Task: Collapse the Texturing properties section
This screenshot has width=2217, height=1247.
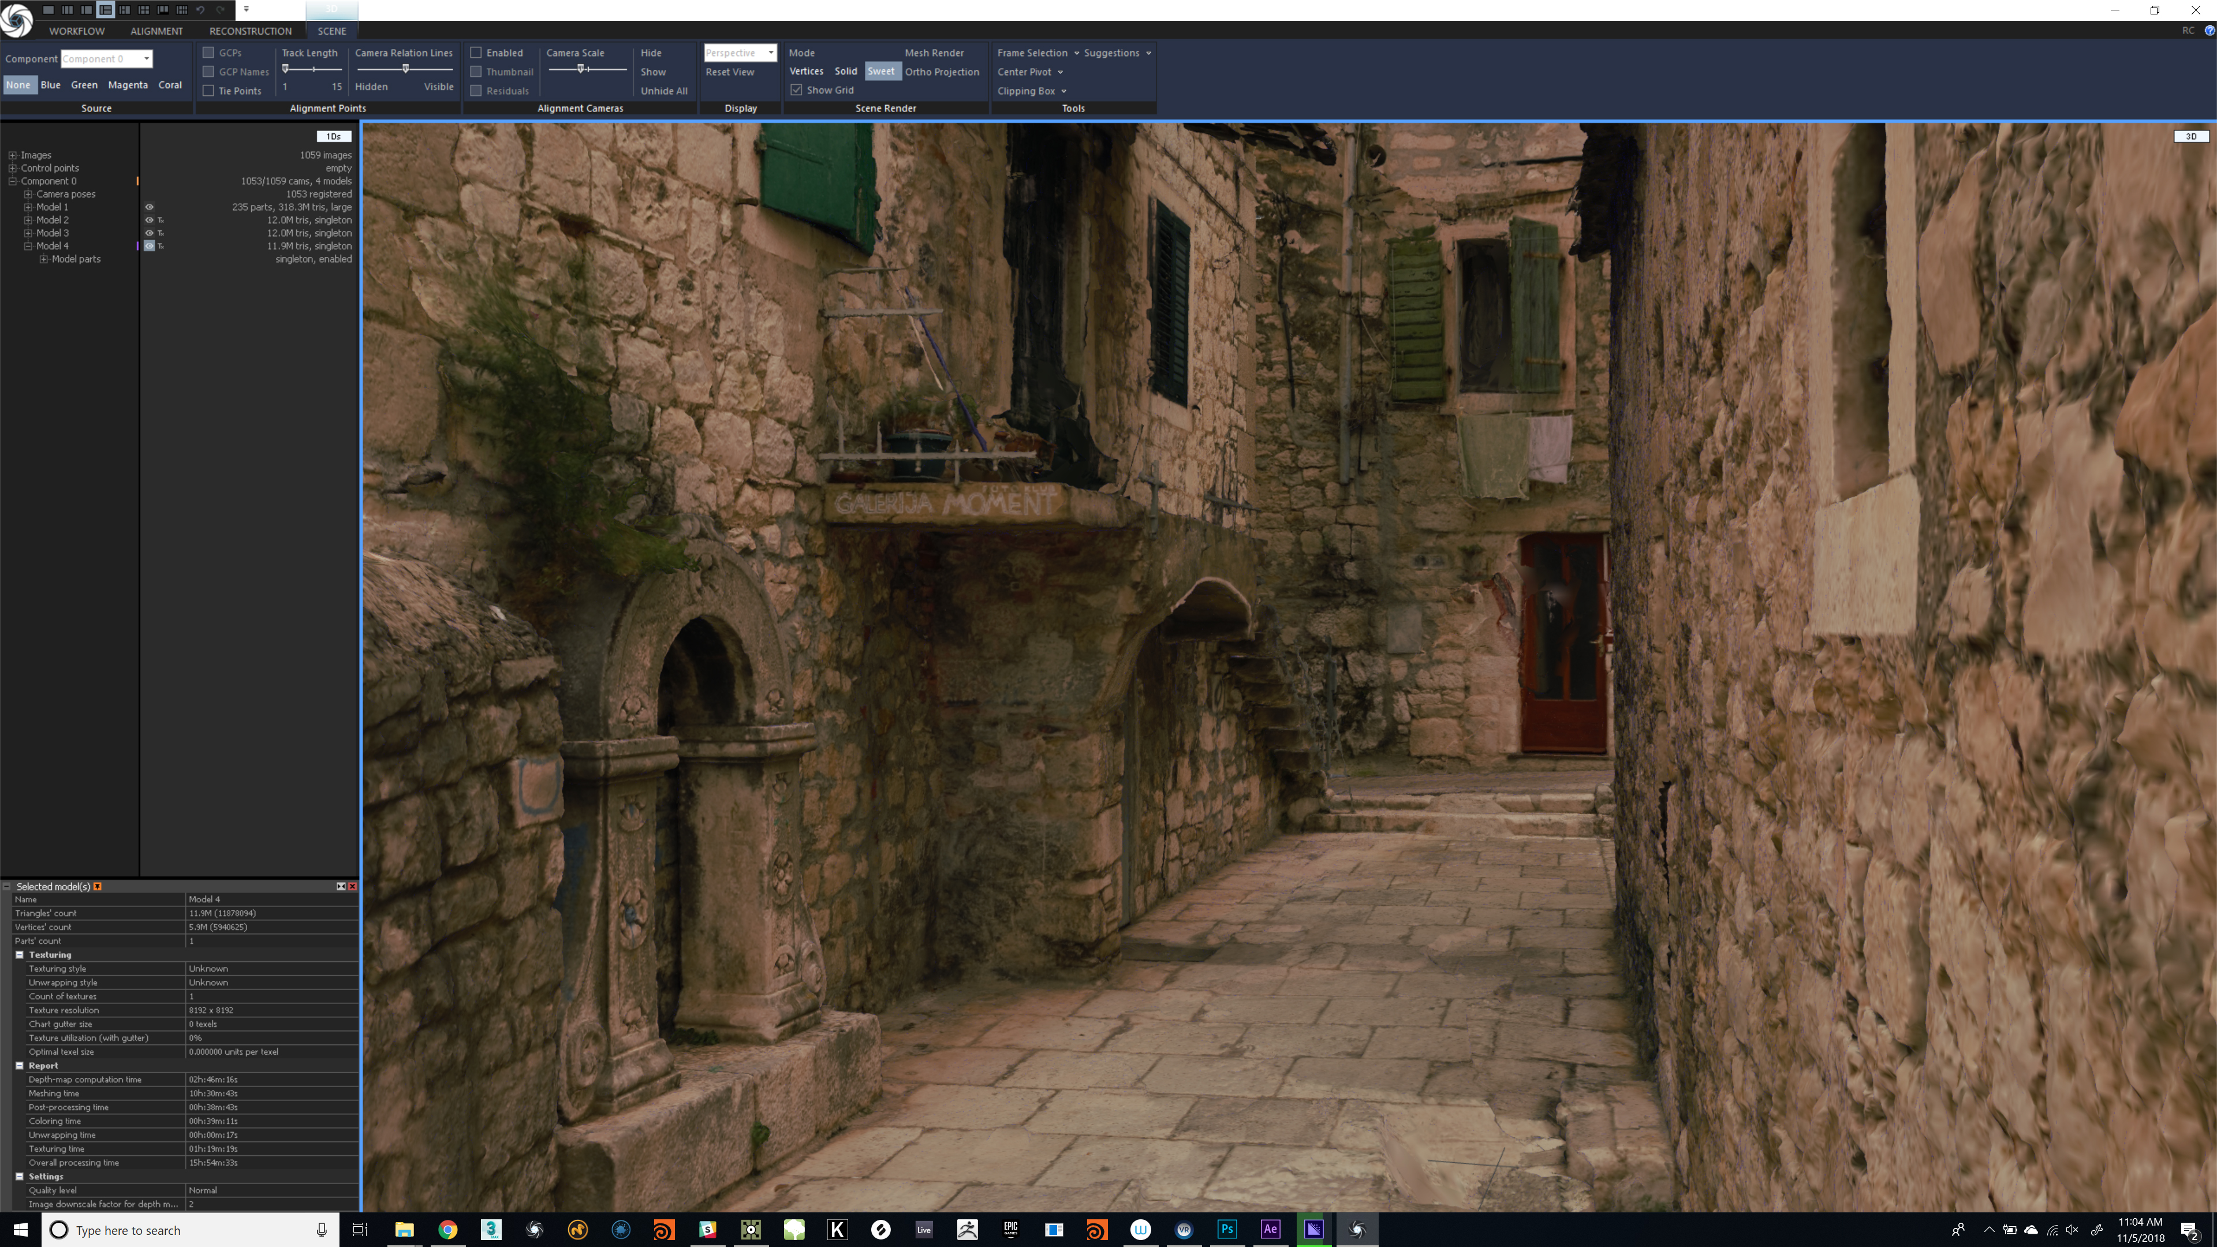Action: tap(20, 954)
